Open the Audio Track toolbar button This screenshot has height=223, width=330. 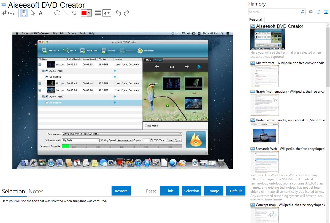tap(89, 51)
